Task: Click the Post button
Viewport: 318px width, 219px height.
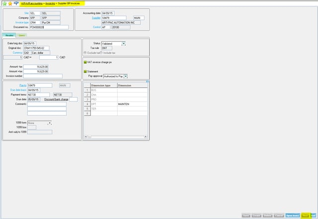Action: click(x=305, y=216)
